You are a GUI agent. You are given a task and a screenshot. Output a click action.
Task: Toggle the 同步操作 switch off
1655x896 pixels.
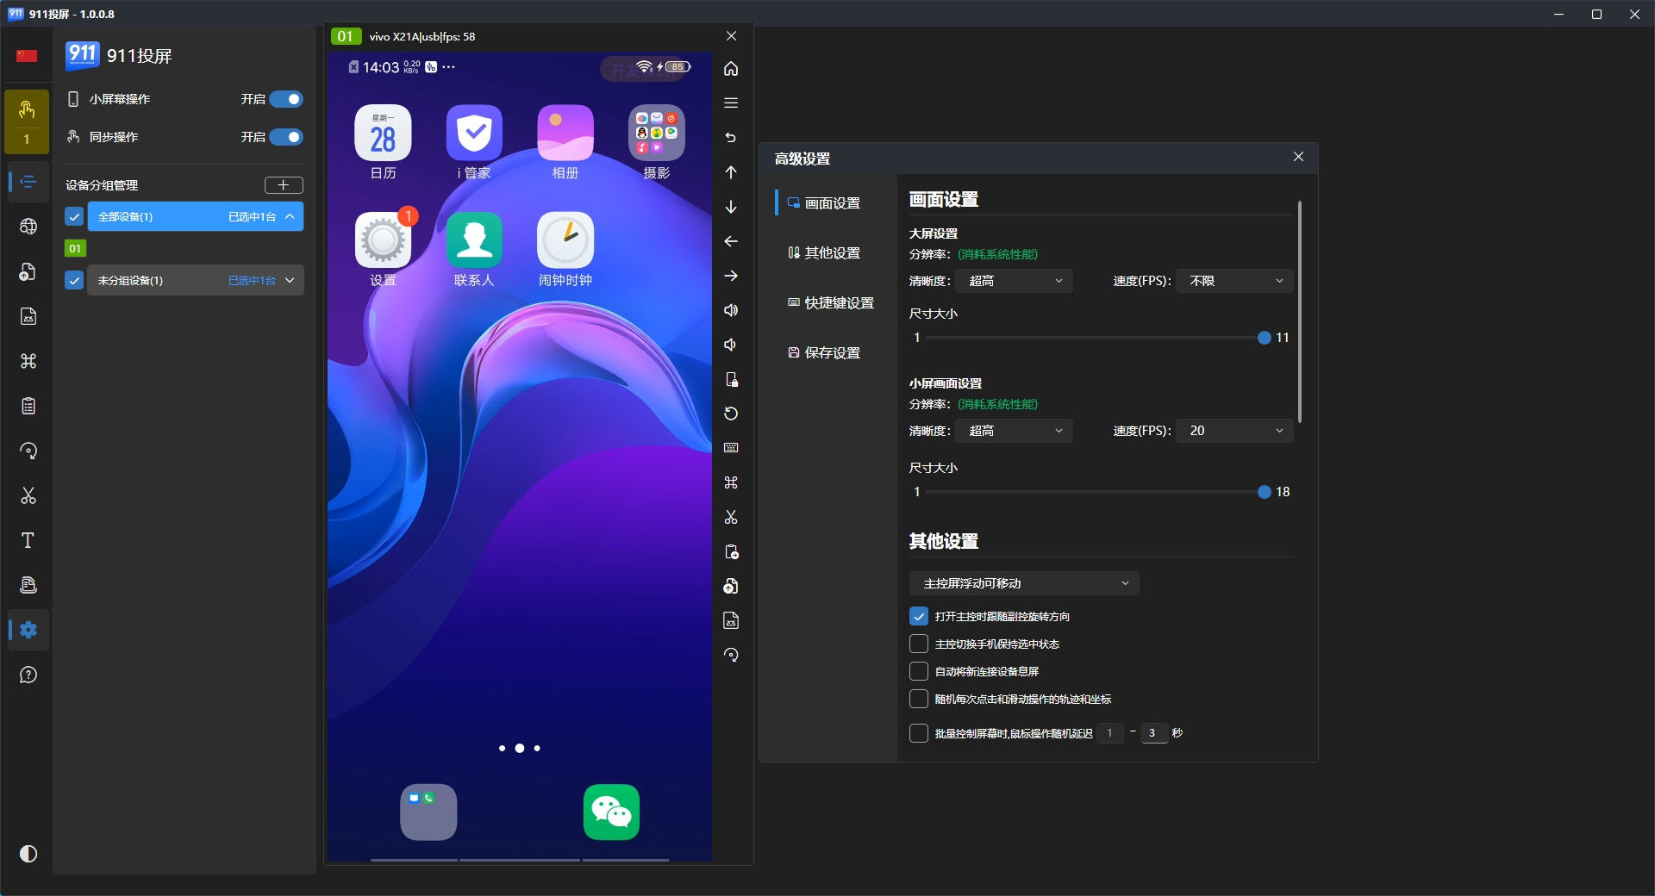tap(286, 137)
